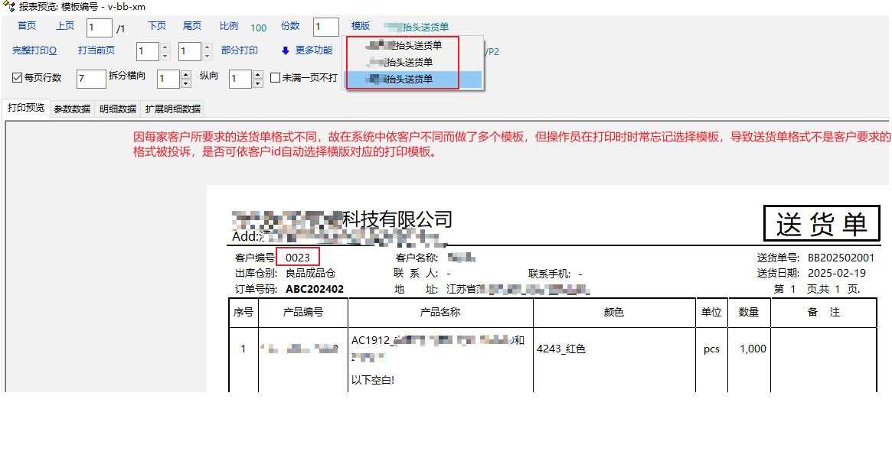Increase the 纵向 spinner value

click(257, 75)
